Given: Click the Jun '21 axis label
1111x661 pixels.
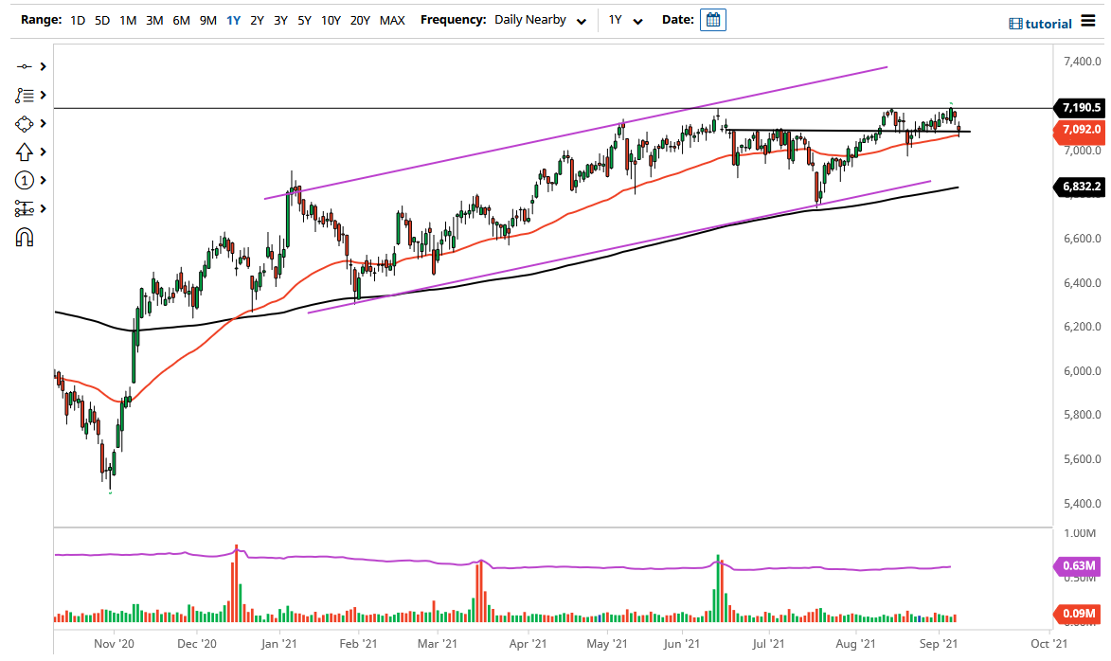Looking at the screenshot, I should click(x=682, y=643).
